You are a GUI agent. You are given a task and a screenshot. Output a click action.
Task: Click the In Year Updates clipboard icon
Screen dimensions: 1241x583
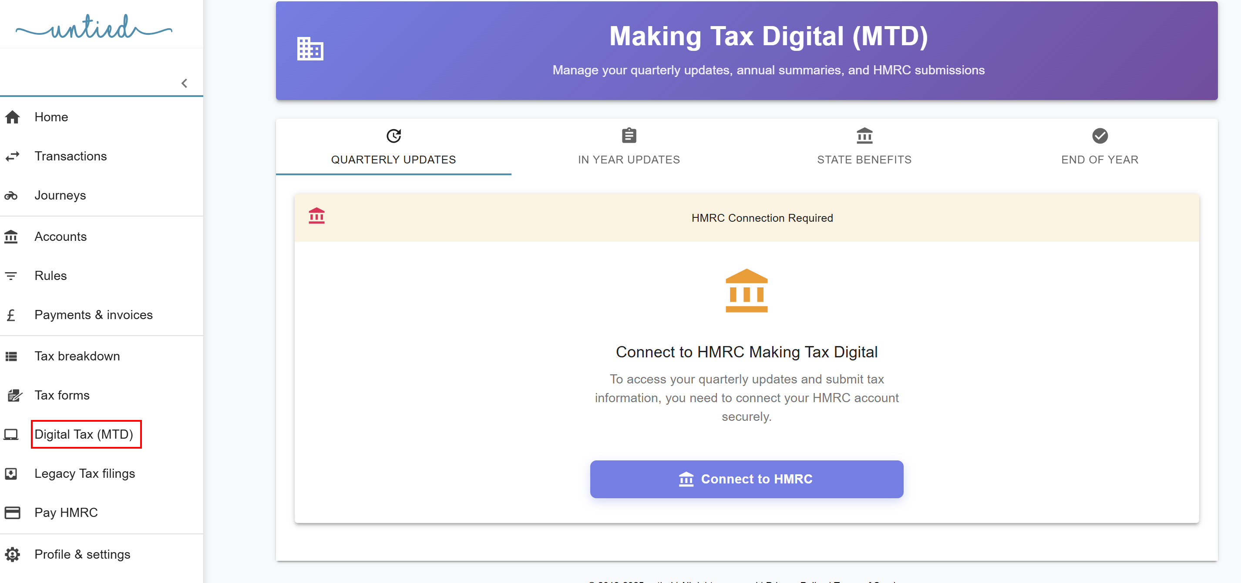(629, 136)
